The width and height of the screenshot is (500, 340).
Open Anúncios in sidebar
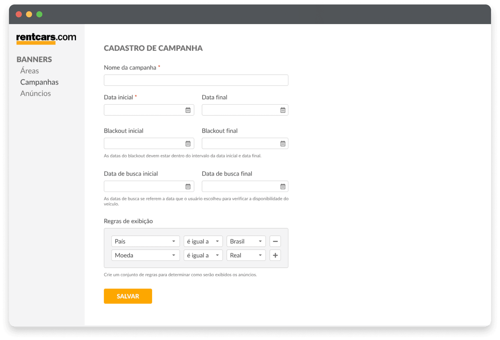click(36, 93)
